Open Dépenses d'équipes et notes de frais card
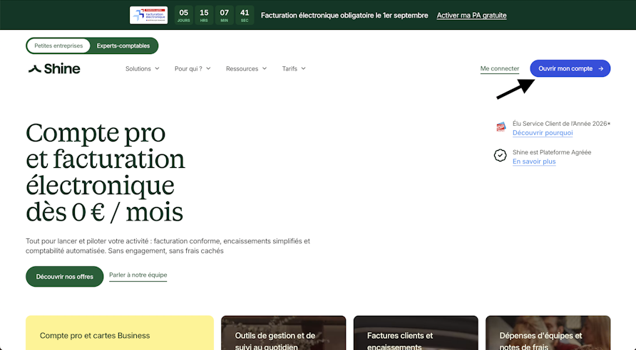636x350 pixels. point(548,333)
